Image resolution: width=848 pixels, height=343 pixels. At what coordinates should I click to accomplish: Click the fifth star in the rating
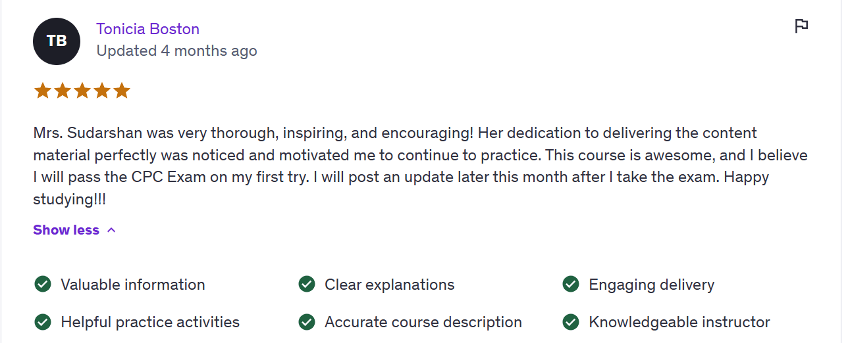pos(122,91)
